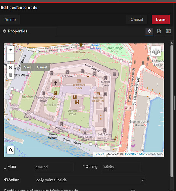Open node description document tab
The width and height of the screenshot is (176, 191).
159,31
